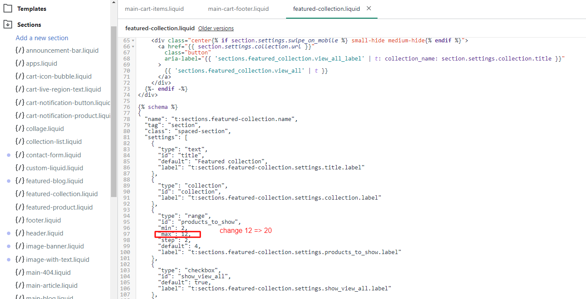Collapse the Sections folder
The width and height of the screenshot is (586, 299).
click(29, 25)
